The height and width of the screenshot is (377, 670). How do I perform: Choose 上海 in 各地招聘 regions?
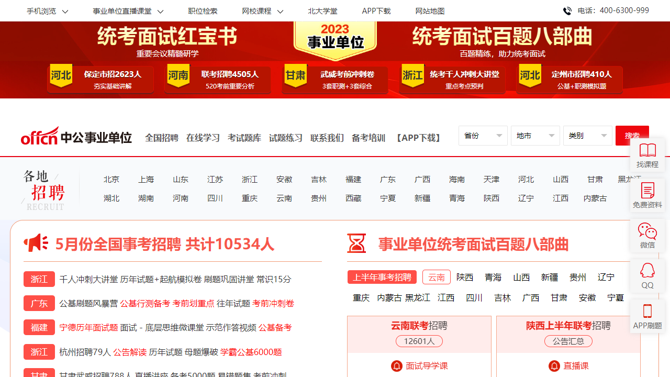[x=146, y=179]
